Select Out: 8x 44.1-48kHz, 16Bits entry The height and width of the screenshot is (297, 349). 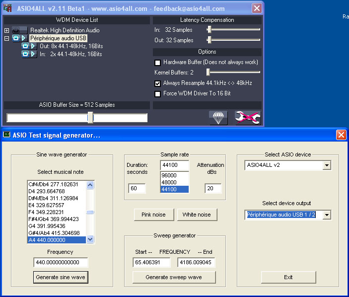tap(71, 46)
